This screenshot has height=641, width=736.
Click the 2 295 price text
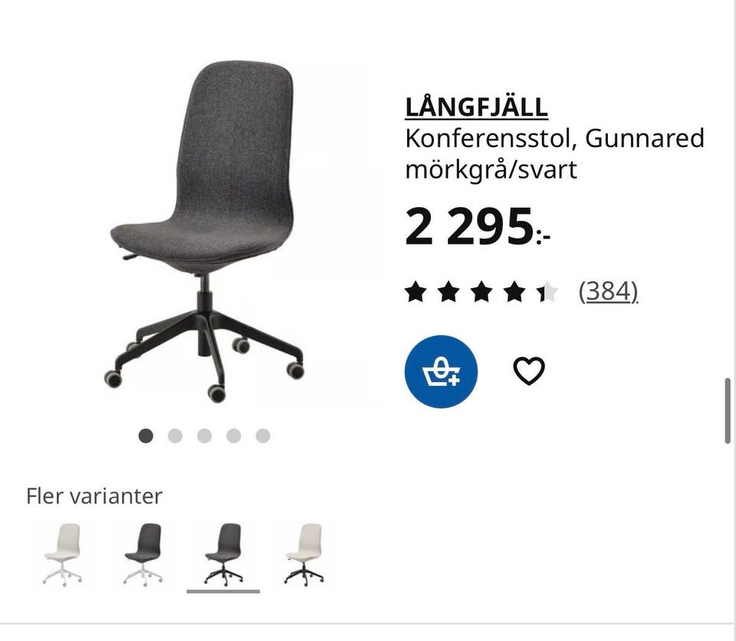478,227
